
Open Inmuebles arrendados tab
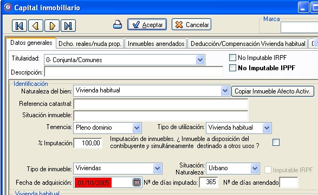(156, 44)
